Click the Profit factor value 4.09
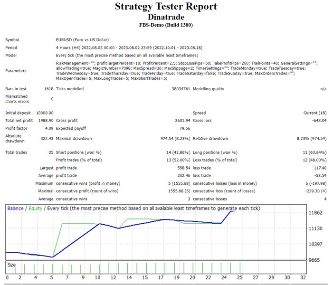 coord(49,128)
